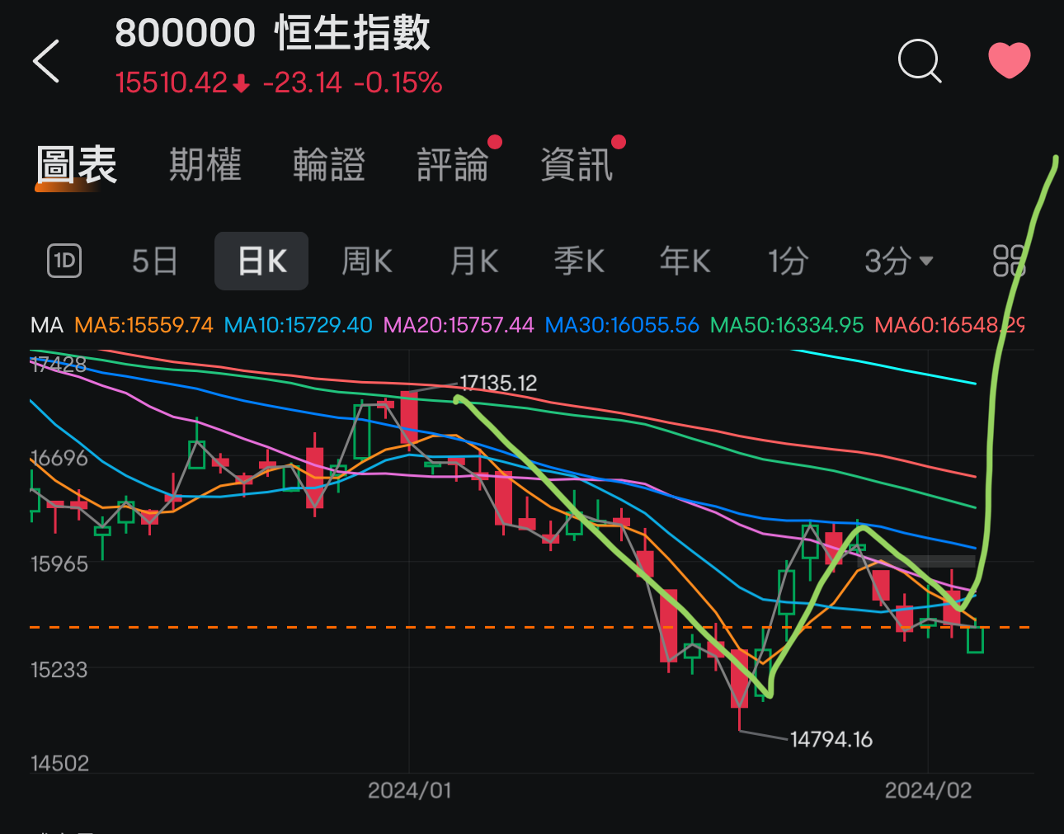This screenshot has width=1064, height=834.
Task: Switch to the 期權 tab
Action: coord(205,165)
